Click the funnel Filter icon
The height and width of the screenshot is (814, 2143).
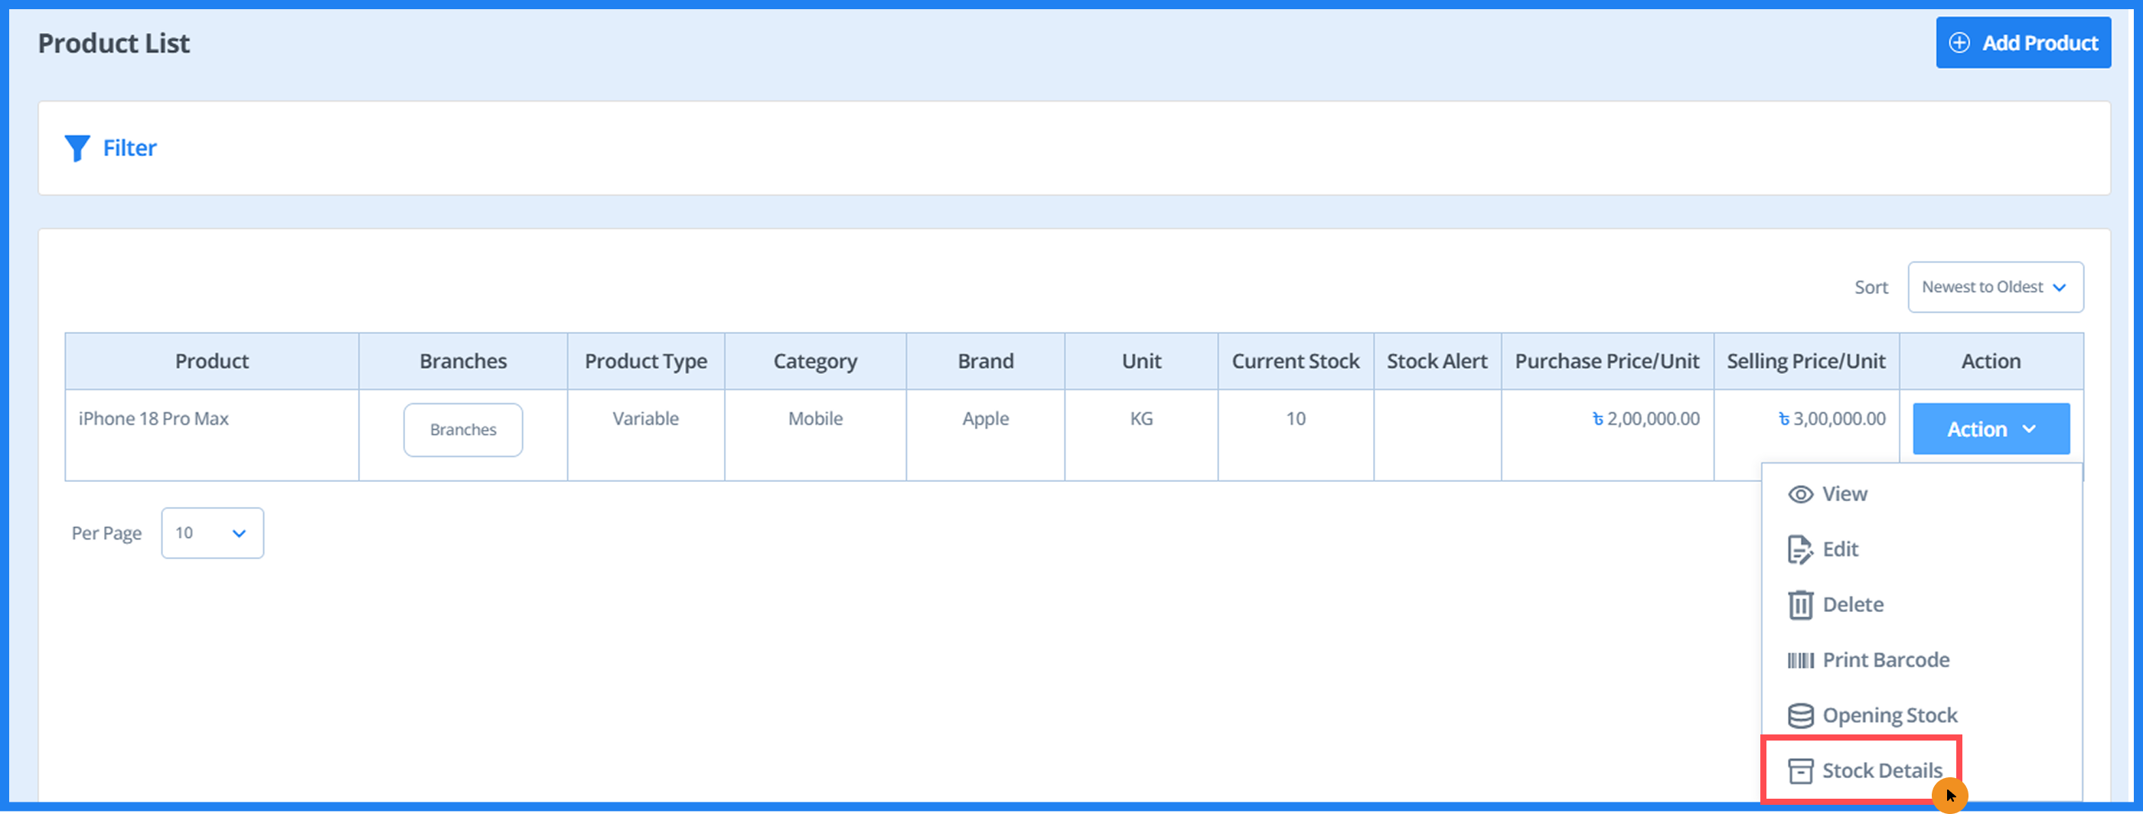(77, 148)
